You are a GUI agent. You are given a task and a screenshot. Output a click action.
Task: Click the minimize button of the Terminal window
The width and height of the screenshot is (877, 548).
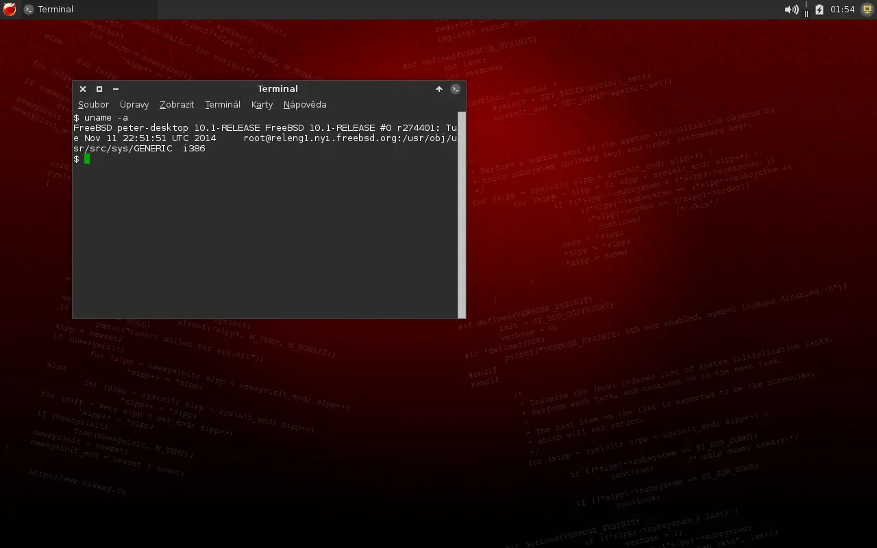[115, 89]
